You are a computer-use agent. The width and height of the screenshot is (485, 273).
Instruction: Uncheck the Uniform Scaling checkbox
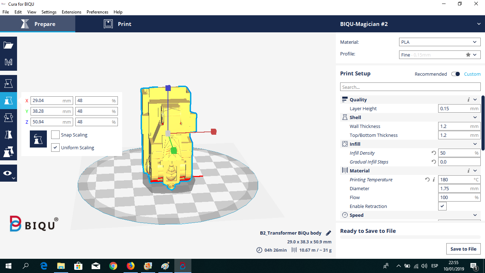[x=55, y=148]
